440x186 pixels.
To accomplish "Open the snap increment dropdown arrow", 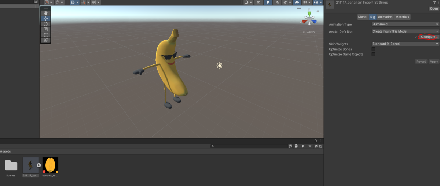I will tap(88, 2).
